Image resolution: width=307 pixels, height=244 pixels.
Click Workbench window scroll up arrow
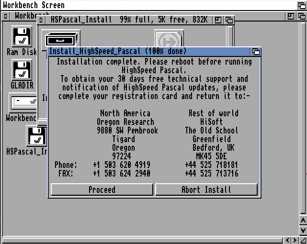pyautogui.click(x=303, y=221)
